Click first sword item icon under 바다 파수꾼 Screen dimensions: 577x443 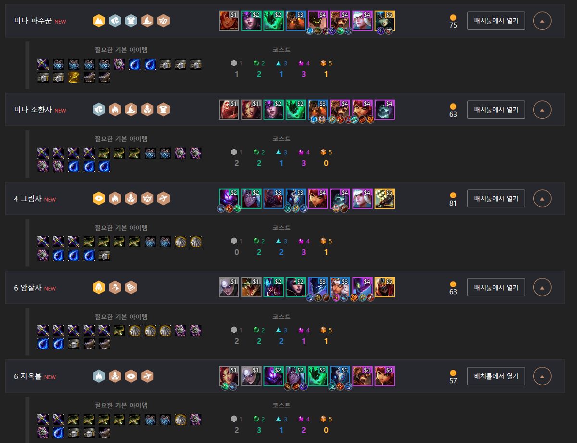pos(43,64)
